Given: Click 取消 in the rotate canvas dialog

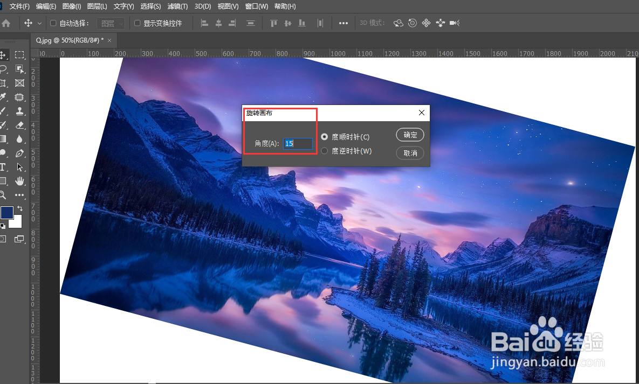Looking at the screenshot, I should [x=410, y=153].
